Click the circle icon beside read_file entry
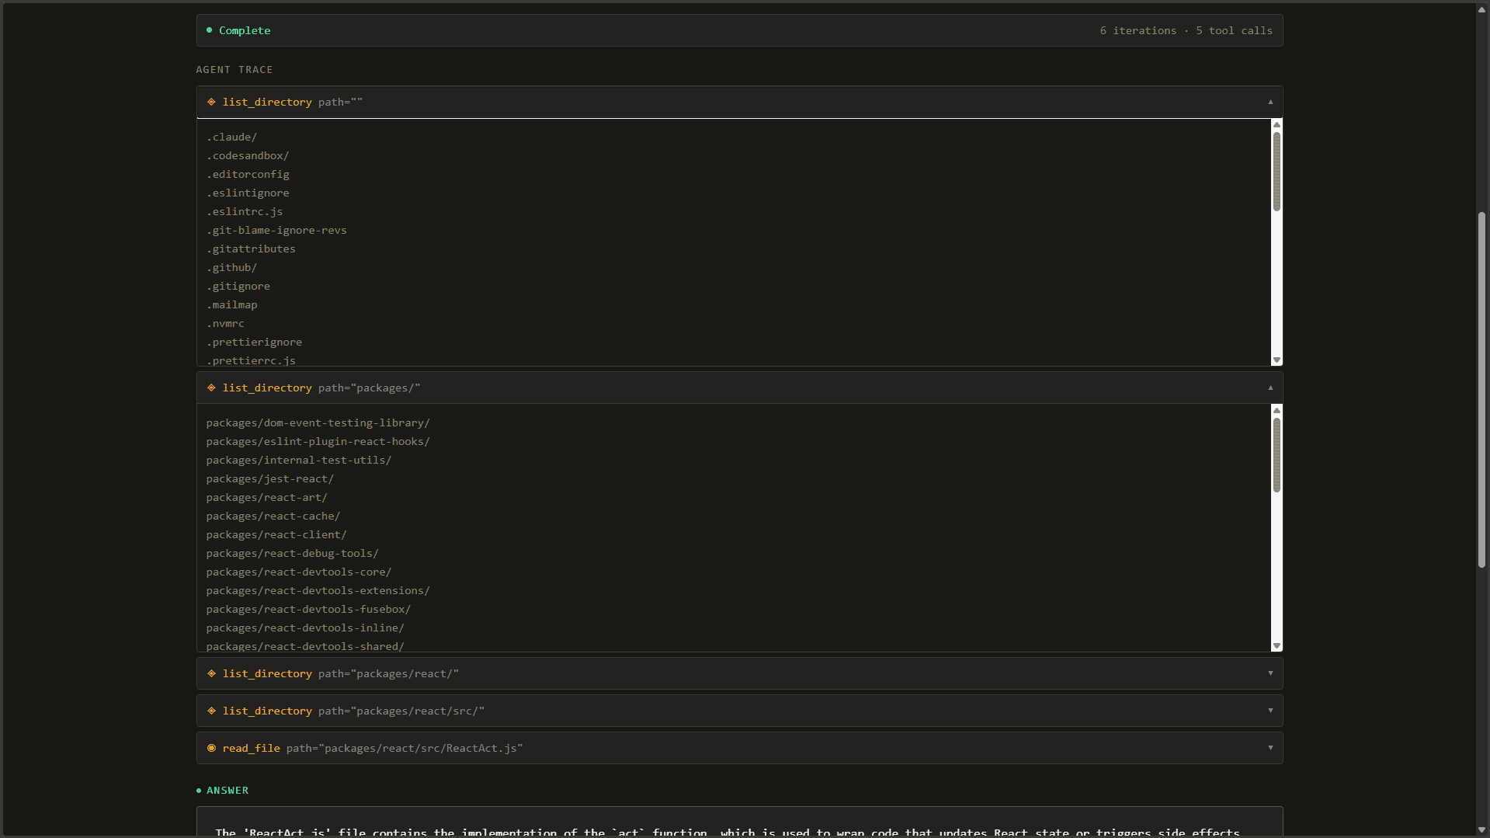The width and height of the screenshot is (1490, 838). coord(211,748)
